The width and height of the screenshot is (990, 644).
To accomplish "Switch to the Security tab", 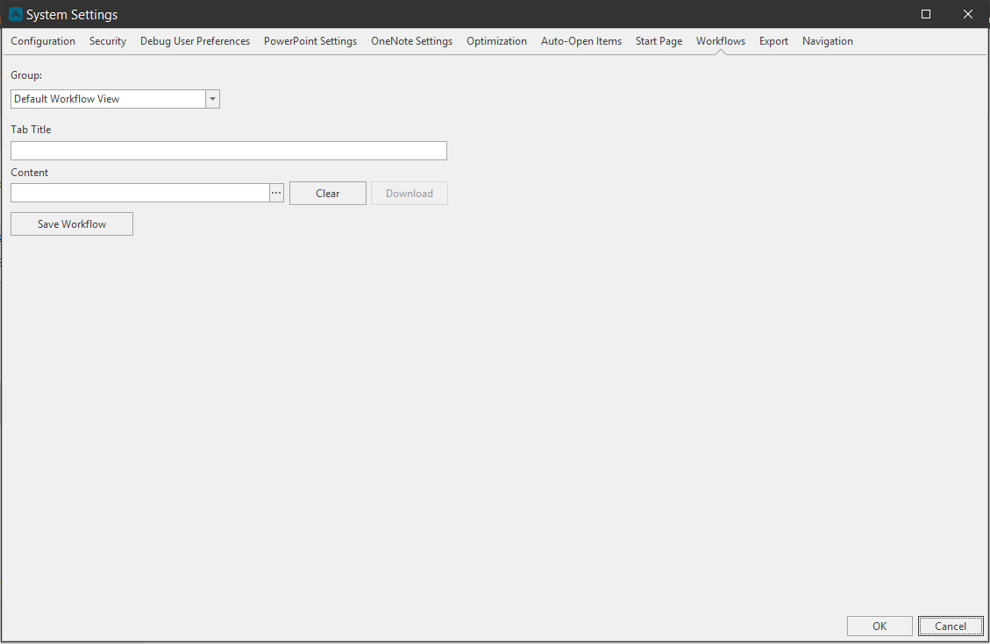I will click(107, 41).
